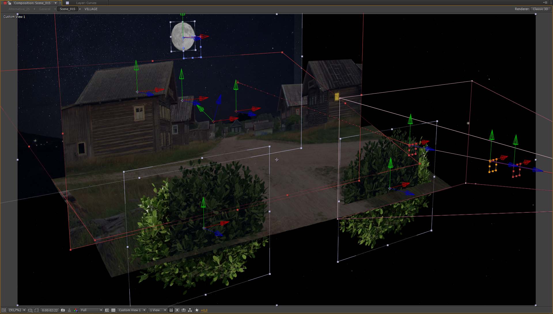Click the Reset Exposure aperture icon
This screenshot has height=314, width=553.
197,310
